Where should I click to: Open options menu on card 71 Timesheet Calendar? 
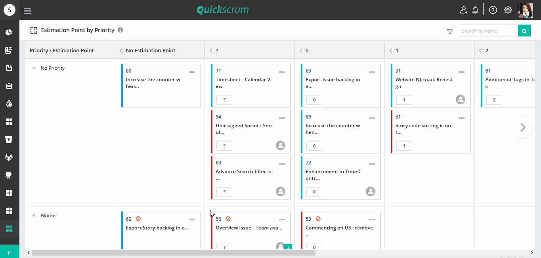(x=282, y=72)
